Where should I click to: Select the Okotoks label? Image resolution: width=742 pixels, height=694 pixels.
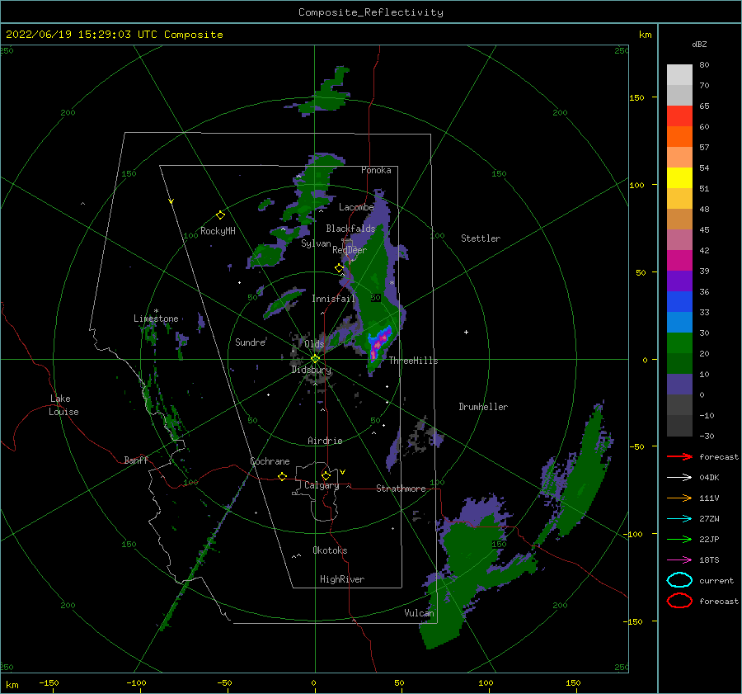330,550
